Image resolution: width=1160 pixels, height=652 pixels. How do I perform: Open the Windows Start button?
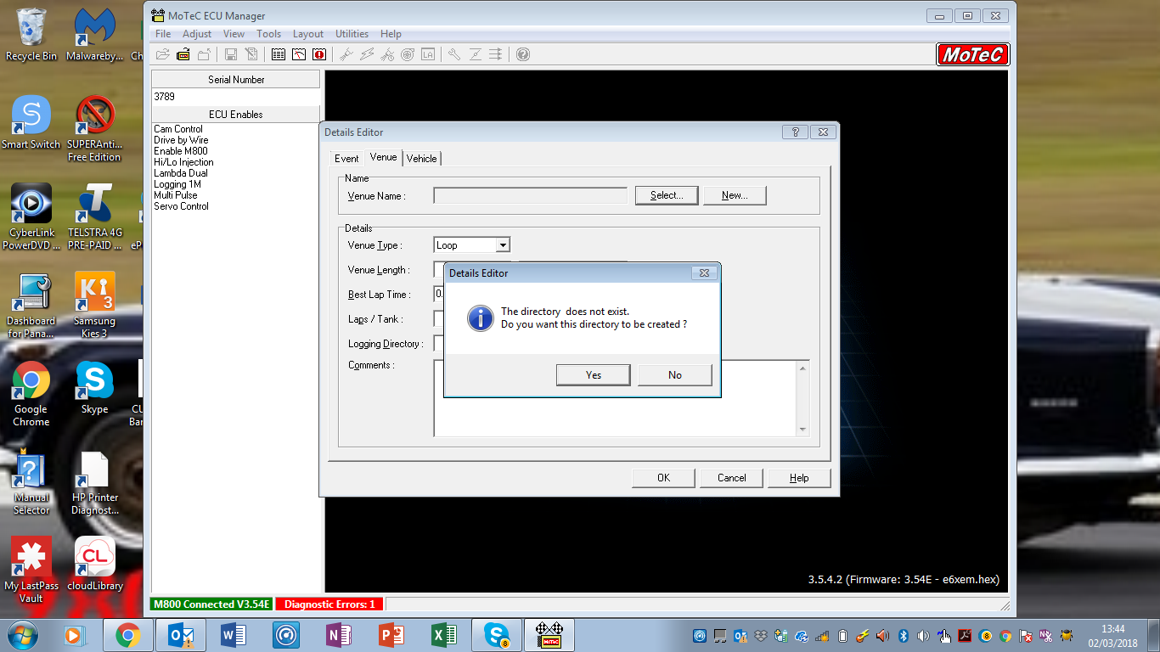(22, 634)
